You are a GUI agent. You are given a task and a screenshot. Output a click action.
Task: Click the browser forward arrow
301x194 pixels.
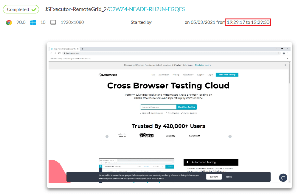coord(55,53)
